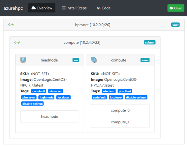Viewport: 187px width, 147px height.
Task: Click the subnet icon beside compute header
Action: coord(17,42)
